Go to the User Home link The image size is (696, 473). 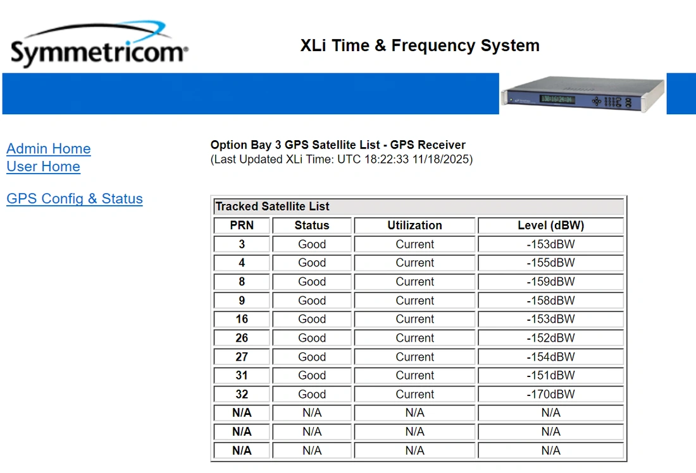(x=43, y=167)
